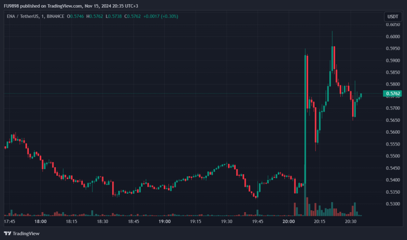The image size is (407, 240).
Task: Click the high value H0.5762
Action: (97, 17)
